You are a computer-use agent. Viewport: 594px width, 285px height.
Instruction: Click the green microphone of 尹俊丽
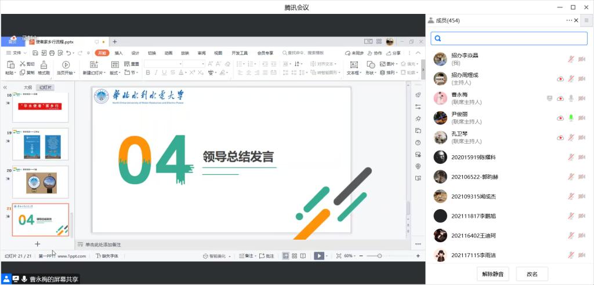(571, 118)
